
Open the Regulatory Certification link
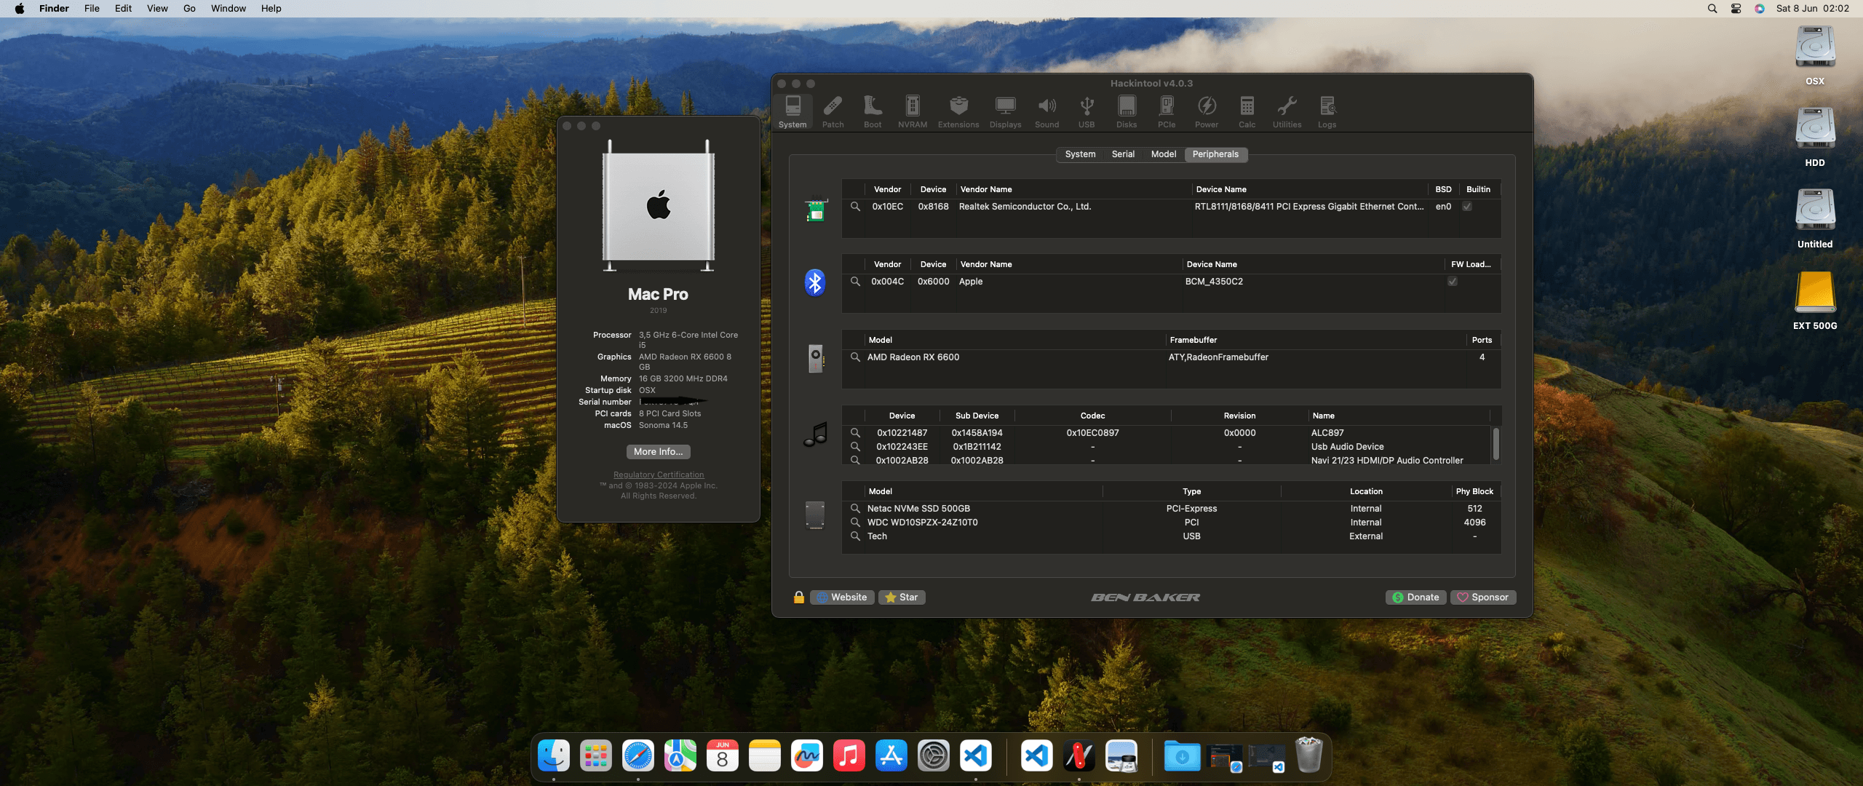point(658,475)
